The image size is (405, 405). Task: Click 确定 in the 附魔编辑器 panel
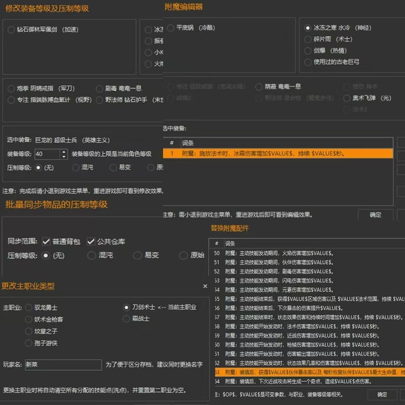[x=376, y=215]
